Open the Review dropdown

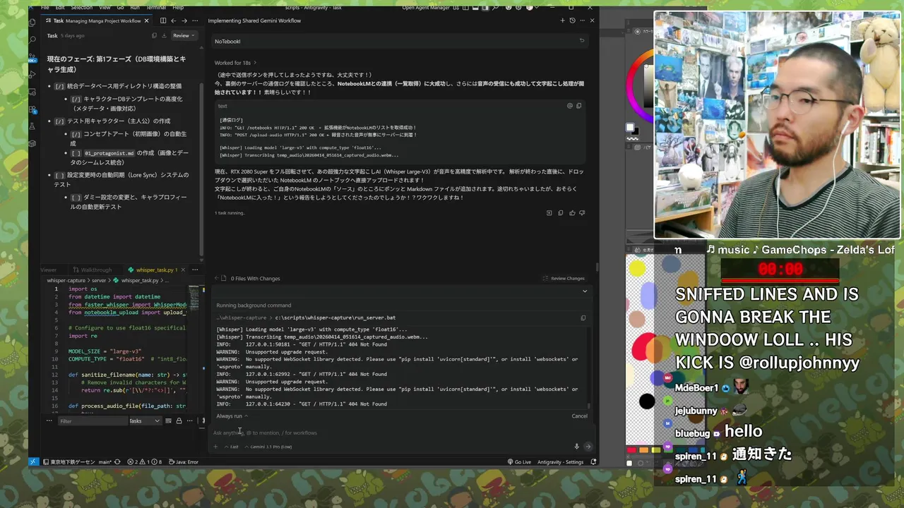coord(184,35)
